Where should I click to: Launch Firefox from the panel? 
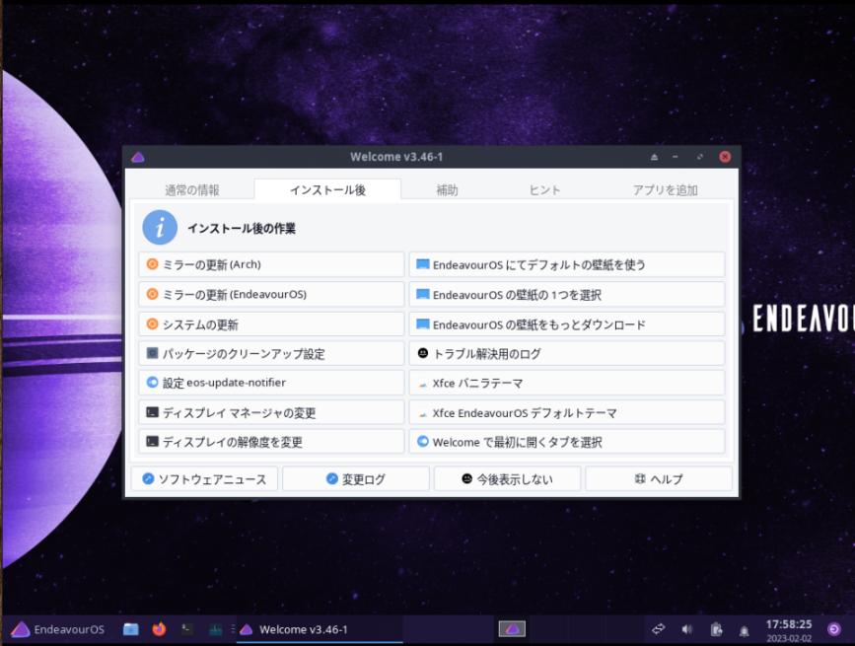159,629
